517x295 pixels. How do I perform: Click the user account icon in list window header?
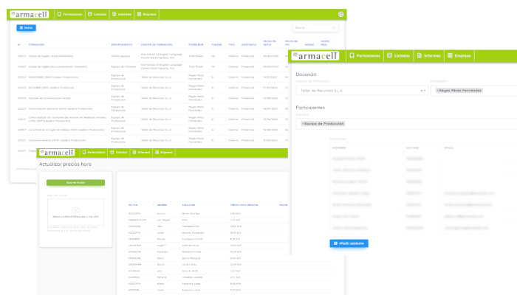(341, 14)
